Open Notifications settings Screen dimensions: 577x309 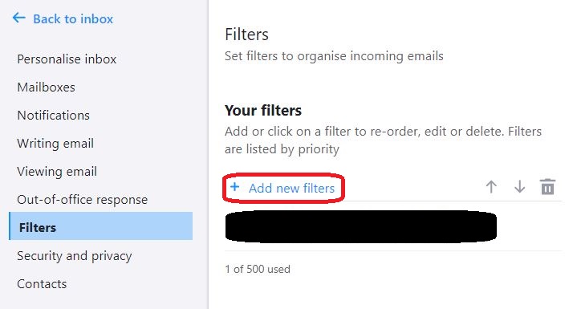click(x=53, y=115)
